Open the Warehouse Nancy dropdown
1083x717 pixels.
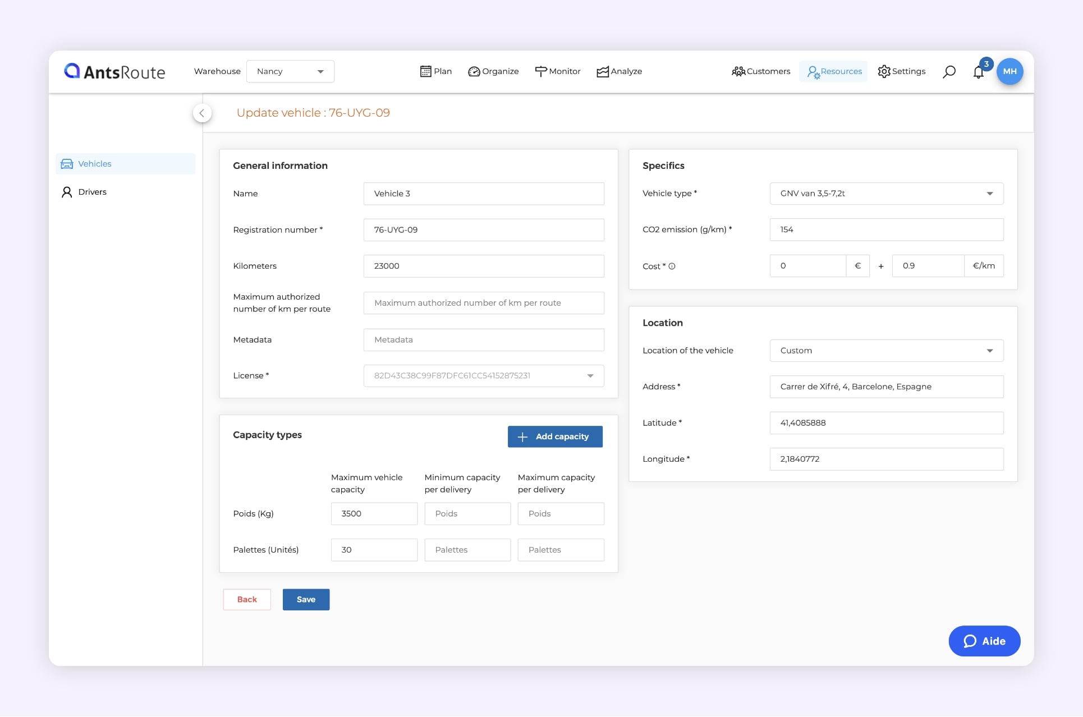pyautogui.click(x=290, y=71)
